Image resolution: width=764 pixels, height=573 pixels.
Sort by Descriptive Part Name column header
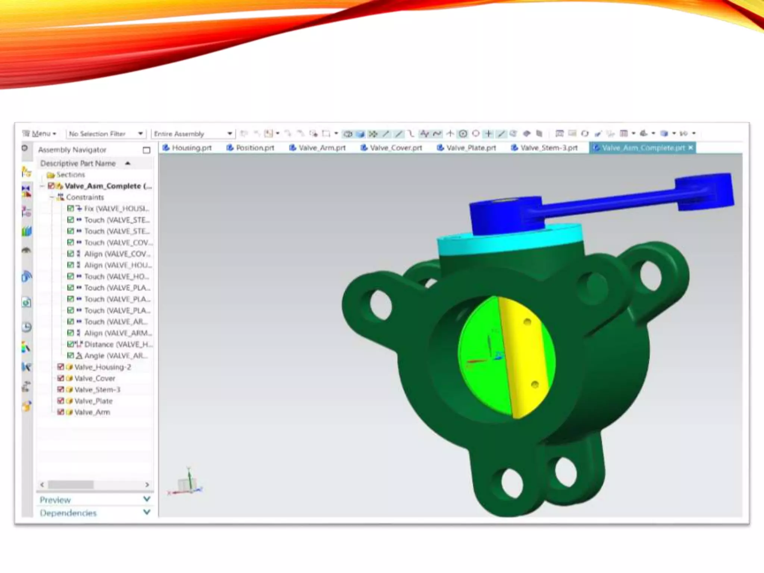pos(78,163)
